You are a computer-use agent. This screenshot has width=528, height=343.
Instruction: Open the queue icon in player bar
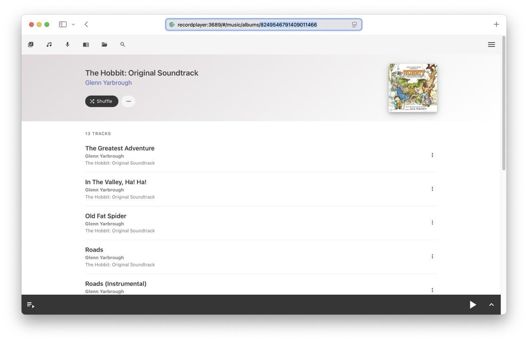(31, 305)
